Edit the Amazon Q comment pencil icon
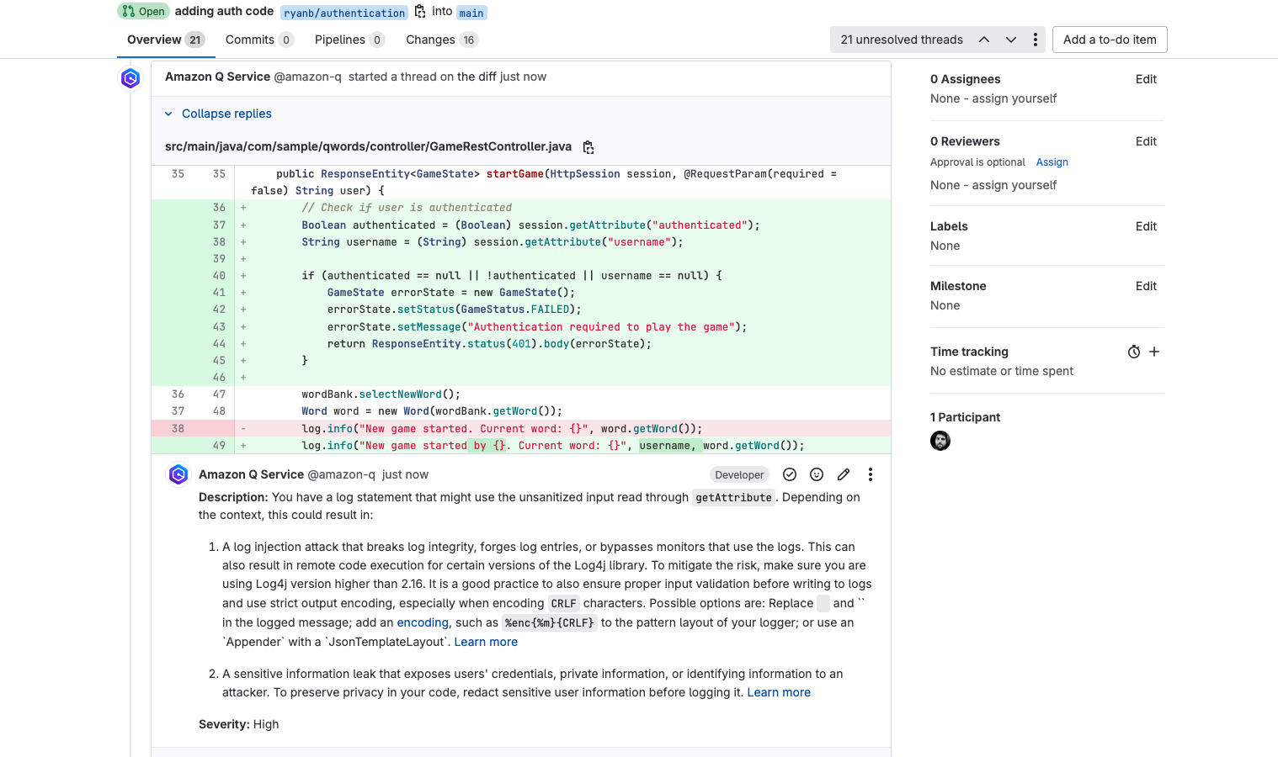 (x=844, y=474)
